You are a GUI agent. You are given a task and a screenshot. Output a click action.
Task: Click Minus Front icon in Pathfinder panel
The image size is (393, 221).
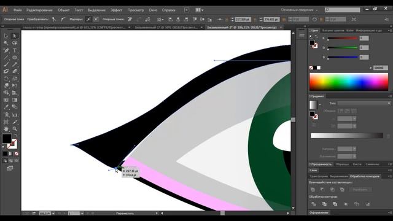pyautogui.click(x=322, y=190)
